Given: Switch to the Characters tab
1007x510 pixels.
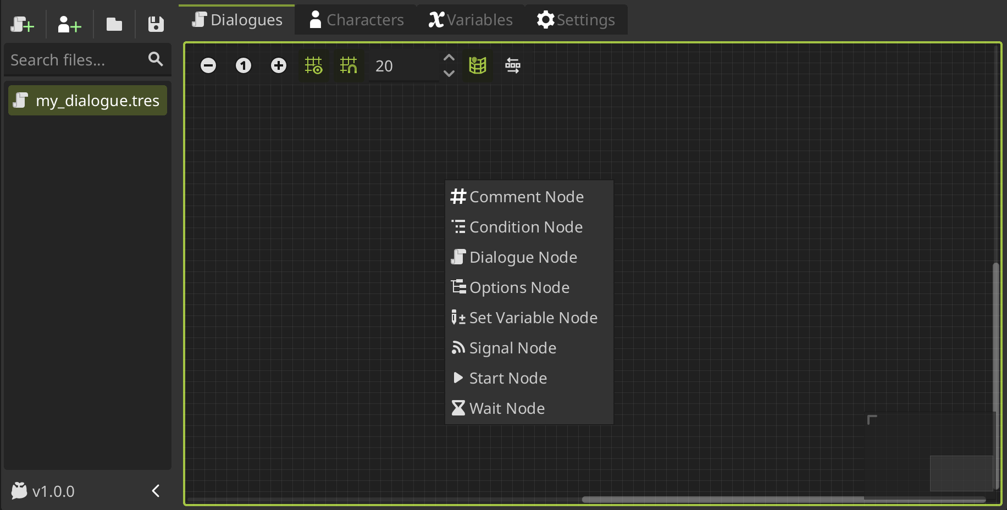Looking at the screenshot, I should pos(356,20).
